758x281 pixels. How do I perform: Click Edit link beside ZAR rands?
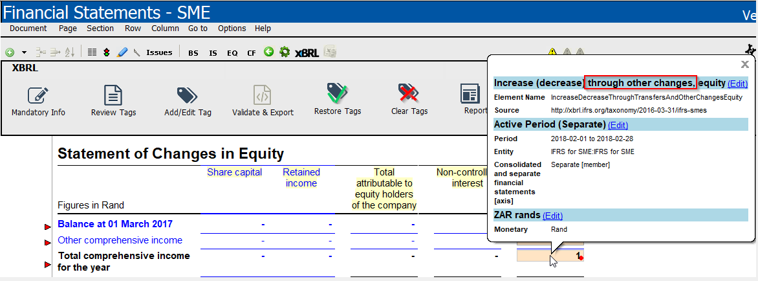click(x=552, y=216)
